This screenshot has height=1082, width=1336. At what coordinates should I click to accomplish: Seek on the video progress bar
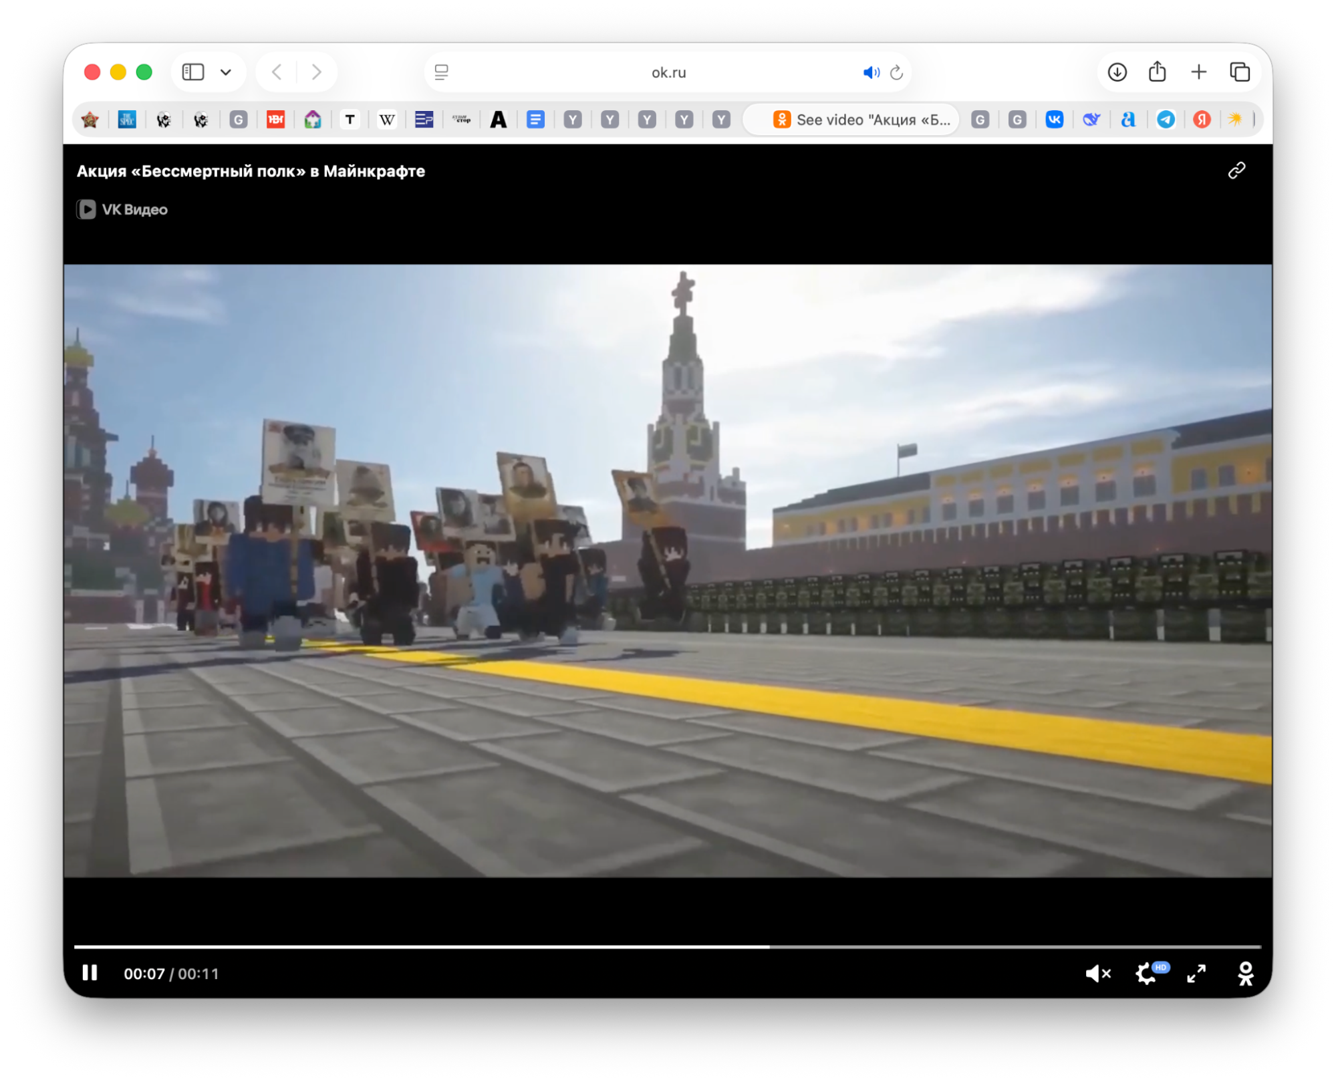click(x=667, y=946)
